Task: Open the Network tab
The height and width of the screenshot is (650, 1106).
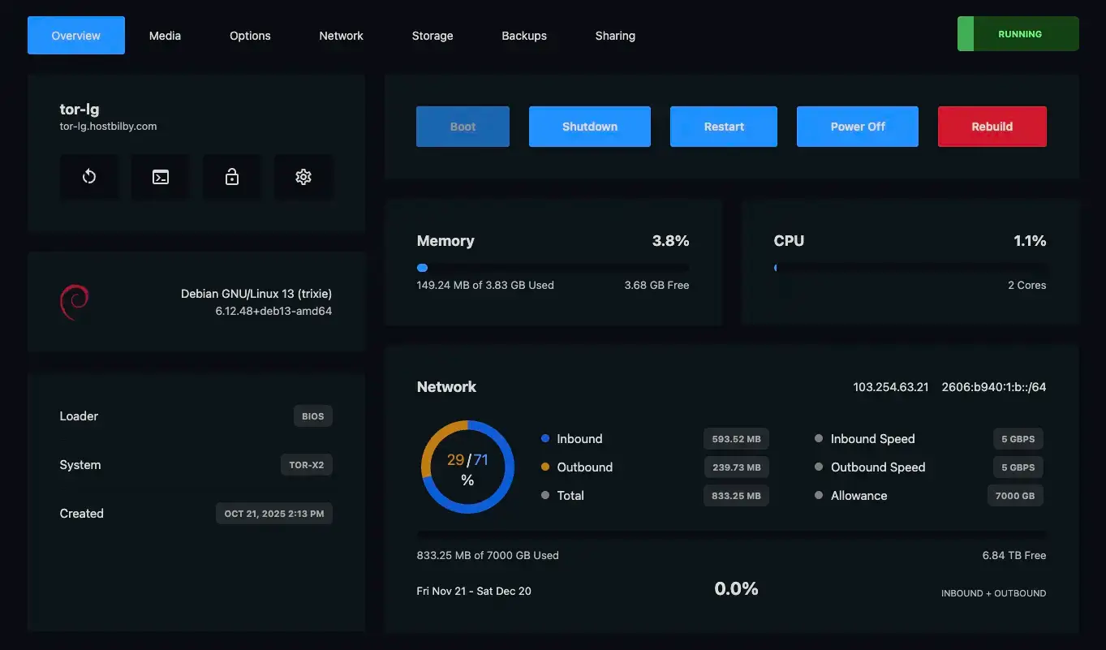Action: [341, 36]
